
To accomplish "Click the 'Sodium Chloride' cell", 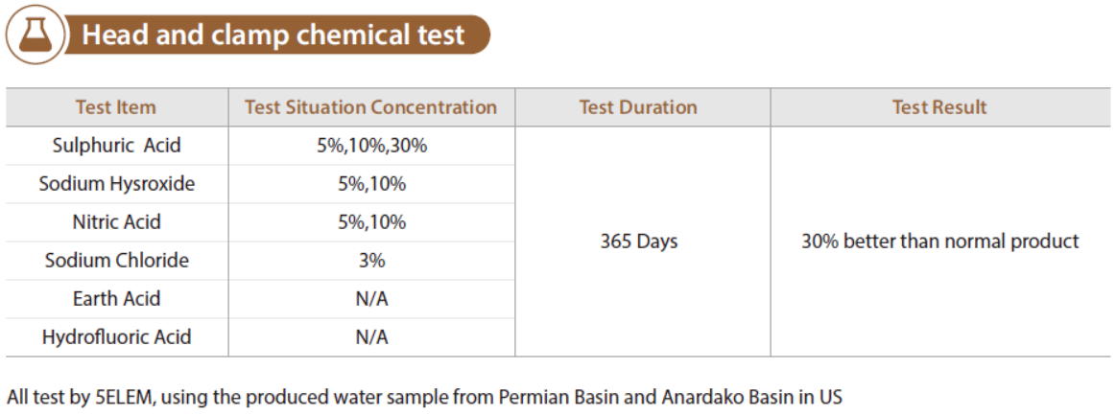I will 117,261.
